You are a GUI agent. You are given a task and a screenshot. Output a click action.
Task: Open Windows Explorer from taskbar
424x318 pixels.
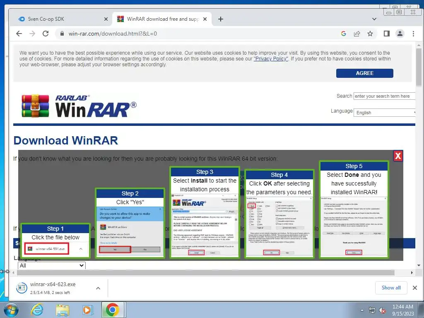coord(63,310)
